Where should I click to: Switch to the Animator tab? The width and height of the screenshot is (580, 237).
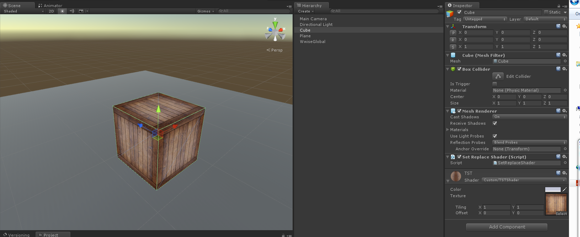point(50,6)
